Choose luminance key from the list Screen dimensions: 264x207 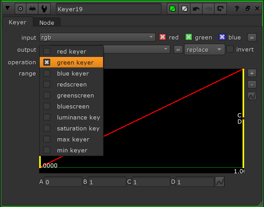coord(71,117)
